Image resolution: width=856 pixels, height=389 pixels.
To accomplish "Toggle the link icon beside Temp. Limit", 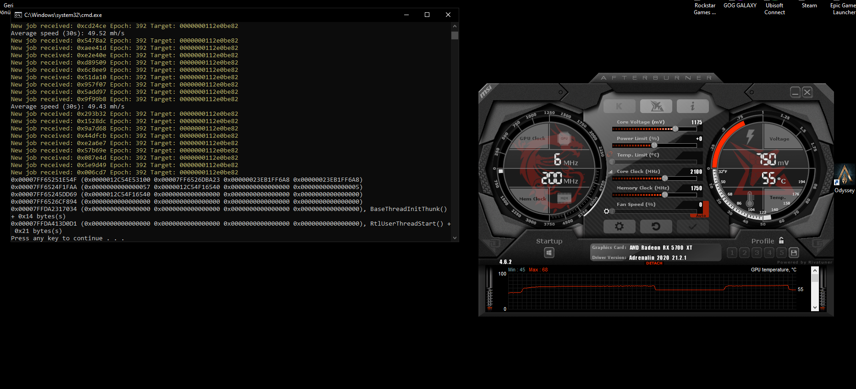I will coord(610,155).
